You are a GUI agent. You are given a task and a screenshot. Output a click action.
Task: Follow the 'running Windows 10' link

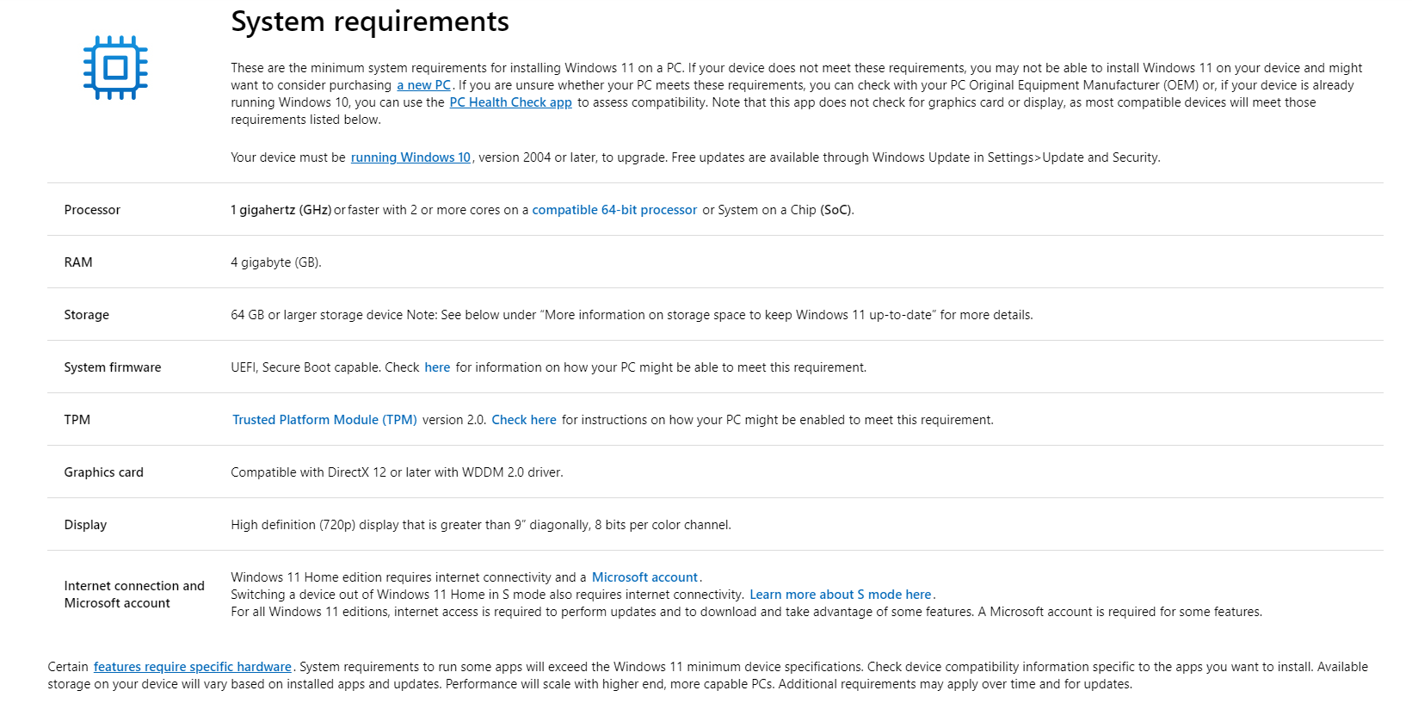[x=410, y=157]
